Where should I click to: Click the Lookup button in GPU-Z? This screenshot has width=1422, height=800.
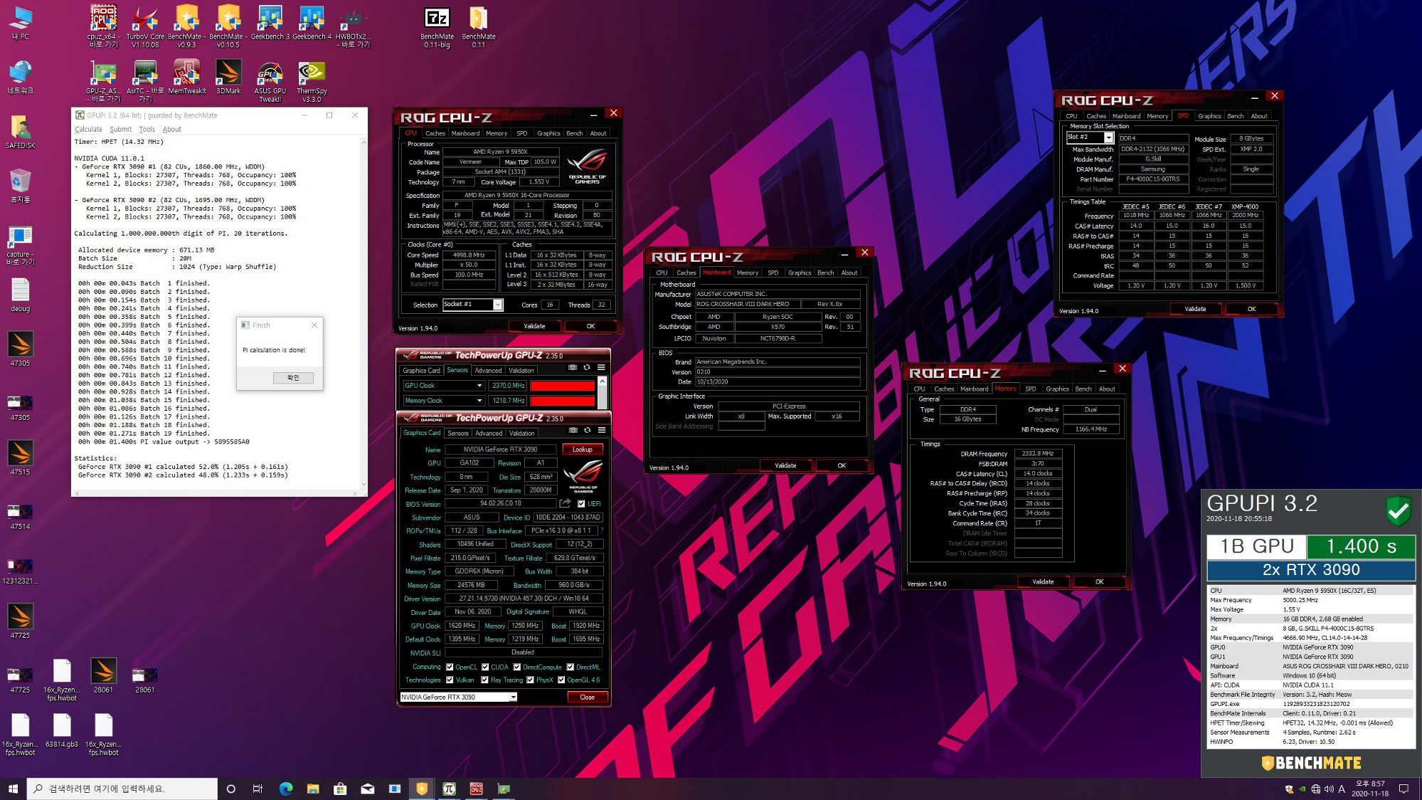click(x=583, y=449)
